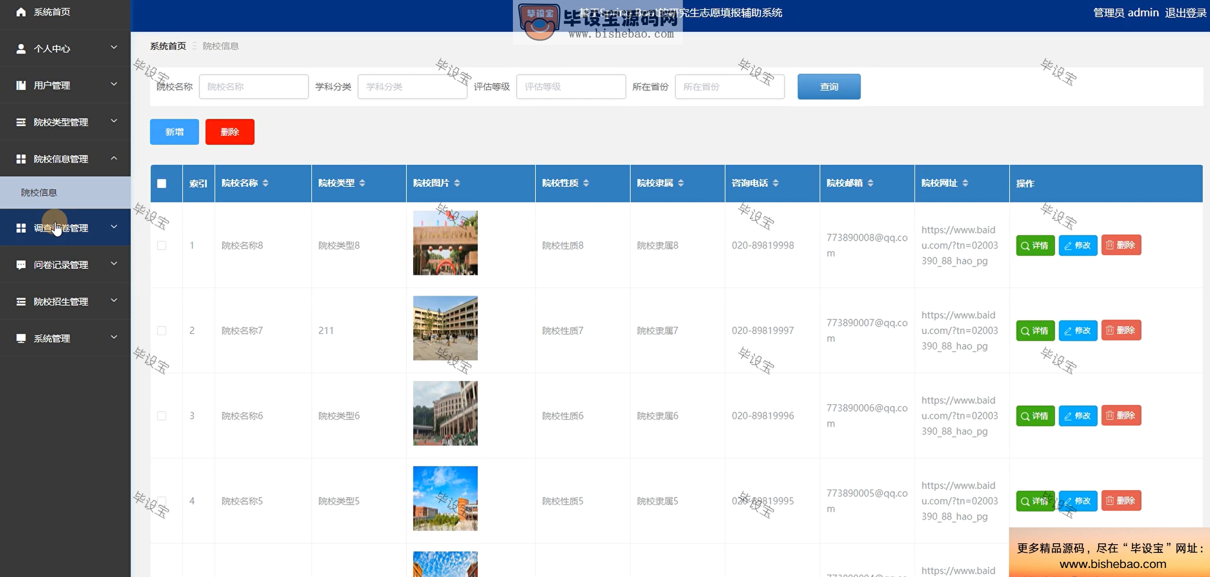Click the 211 院校类型 cell

(x=326, y=331)
